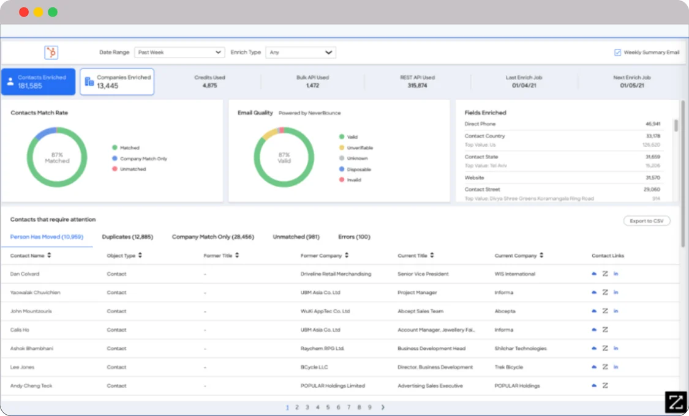Click the ZoomInfo icon for Lee Jones
This screenshot has width=689, height=416.
pos(604,366)
